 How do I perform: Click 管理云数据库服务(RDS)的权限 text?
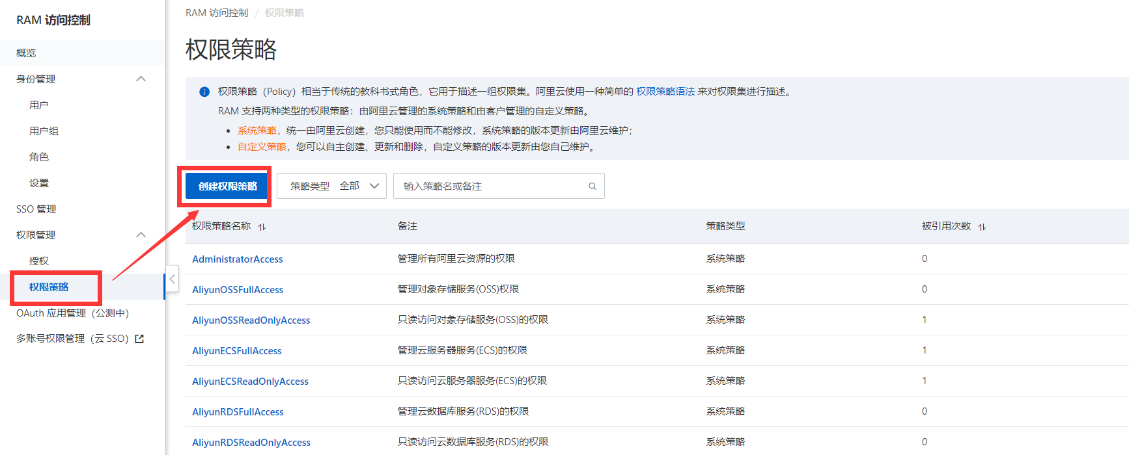[x=464, y=411]
